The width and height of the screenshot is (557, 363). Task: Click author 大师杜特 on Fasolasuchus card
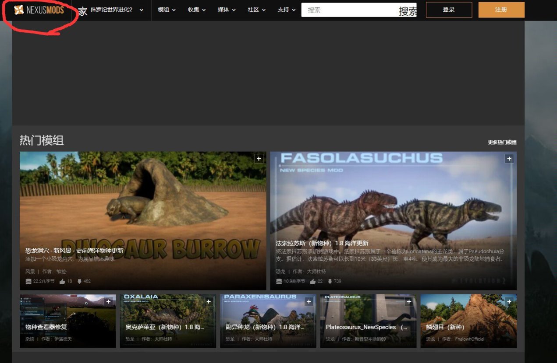(316, 272)
